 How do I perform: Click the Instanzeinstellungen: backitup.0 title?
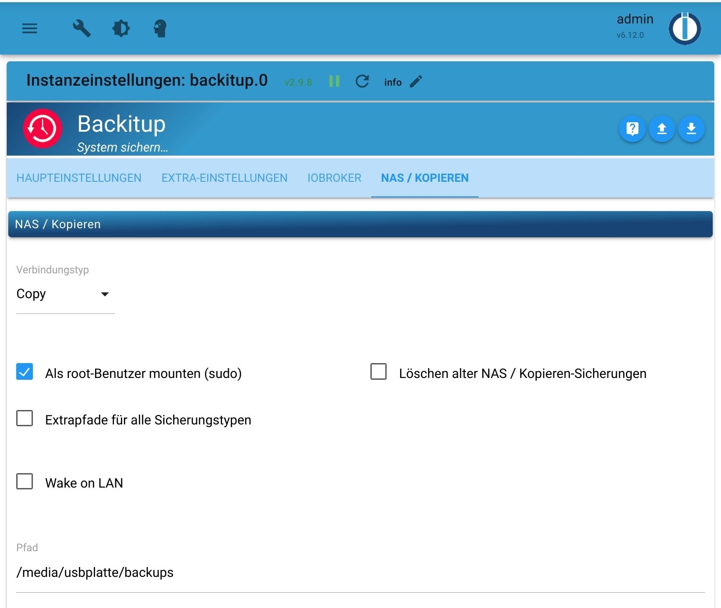click(x=147, y=80)
